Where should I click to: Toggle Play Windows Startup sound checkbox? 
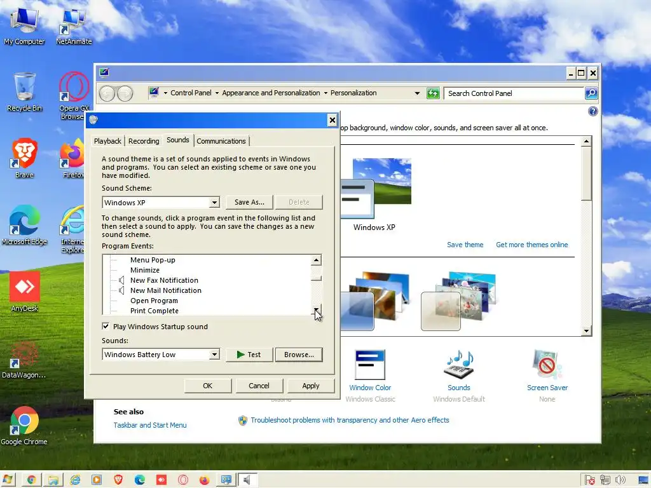(106, 326)
